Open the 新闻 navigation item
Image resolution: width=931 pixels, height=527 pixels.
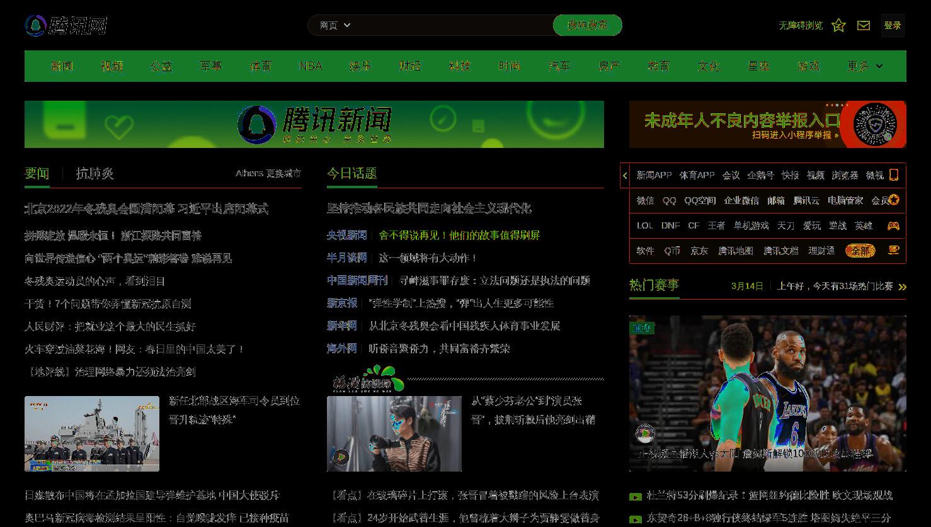[x=62, y=66]
